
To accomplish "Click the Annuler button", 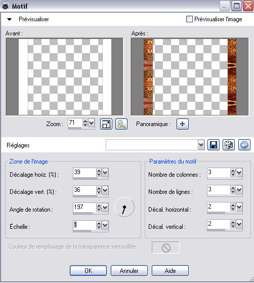I will 129,270.
